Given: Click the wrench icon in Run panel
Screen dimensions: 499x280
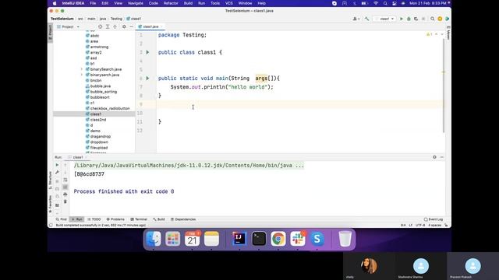Looking at the screenshot, I should coord(57,173).
